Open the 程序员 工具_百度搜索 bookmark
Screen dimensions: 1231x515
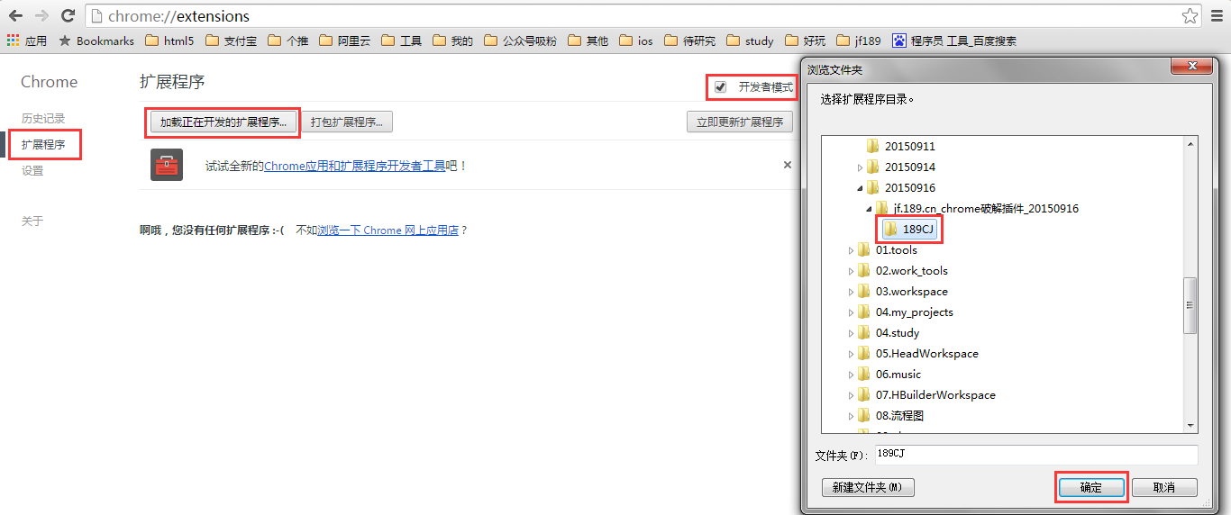point(954,41)
